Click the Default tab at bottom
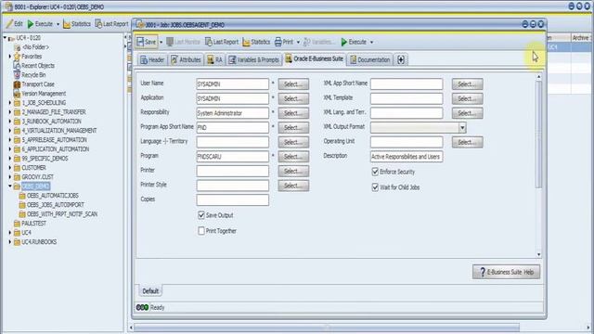Image resolution: width=594 pixels, height=334 pixels. coord(150,290)
